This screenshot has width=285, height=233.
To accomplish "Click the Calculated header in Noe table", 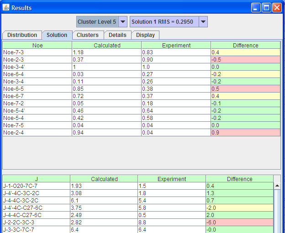I will click(x=107, y=45).
